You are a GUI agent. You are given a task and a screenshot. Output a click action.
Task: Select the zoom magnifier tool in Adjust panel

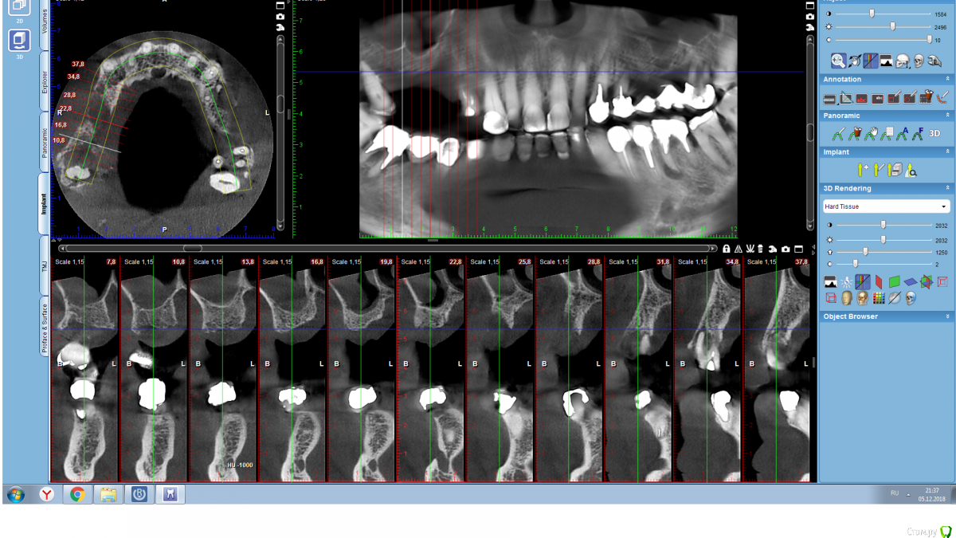tap(838, 61)
